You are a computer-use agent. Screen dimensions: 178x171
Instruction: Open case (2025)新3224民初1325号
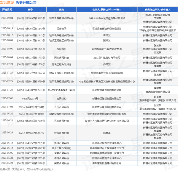click(30, 49)
